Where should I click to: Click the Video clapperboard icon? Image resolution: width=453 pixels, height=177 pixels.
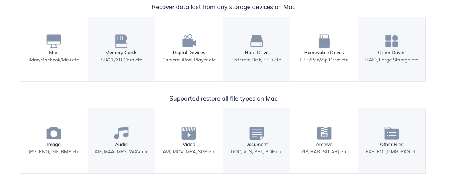click(x=189, y=133)
